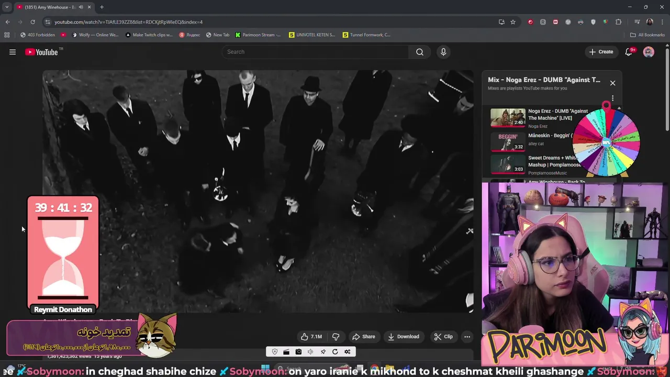Screen dimensions: 670x377
Task: Play Sweet Dreams Pomplamoose mashup thumbnail
Action: [508, 163]
